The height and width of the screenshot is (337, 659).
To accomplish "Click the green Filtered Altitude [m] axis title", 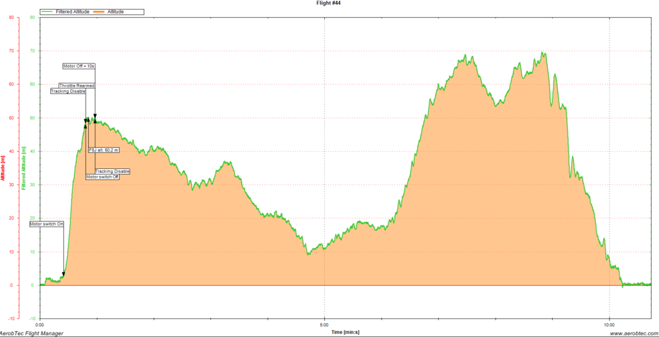I will pos(23,168).
